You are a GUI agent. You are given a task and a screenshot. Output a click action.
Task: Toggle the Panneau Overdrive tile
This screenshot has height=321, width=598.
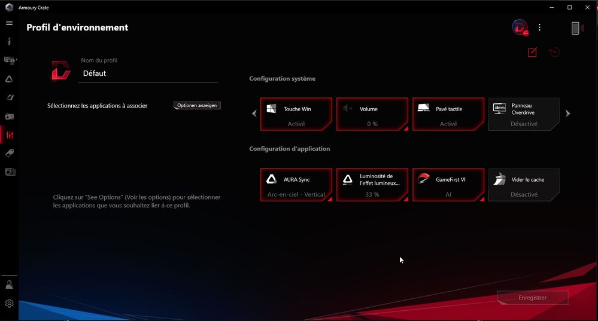pyautogui.click(x=524, y=114)
